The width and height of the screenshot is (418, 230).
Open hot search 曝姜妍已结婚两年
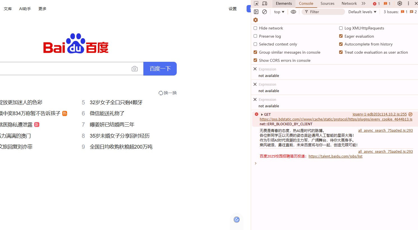112,125
